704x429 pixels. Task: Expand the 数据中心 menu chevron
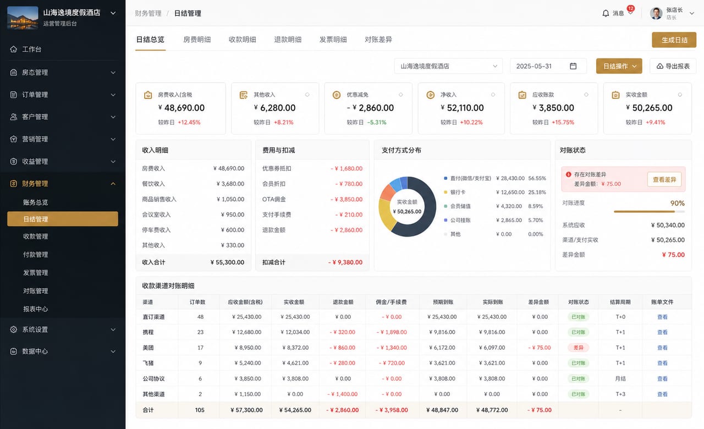click(113, 351)
